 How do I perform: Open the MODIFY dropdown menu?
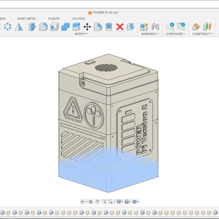tap(81, 34)
